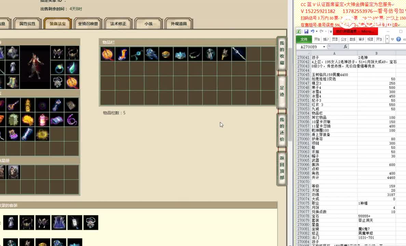406x246 pixels.
Task: Switch to the 装备法宝 tab
Action: click(57, 24)
